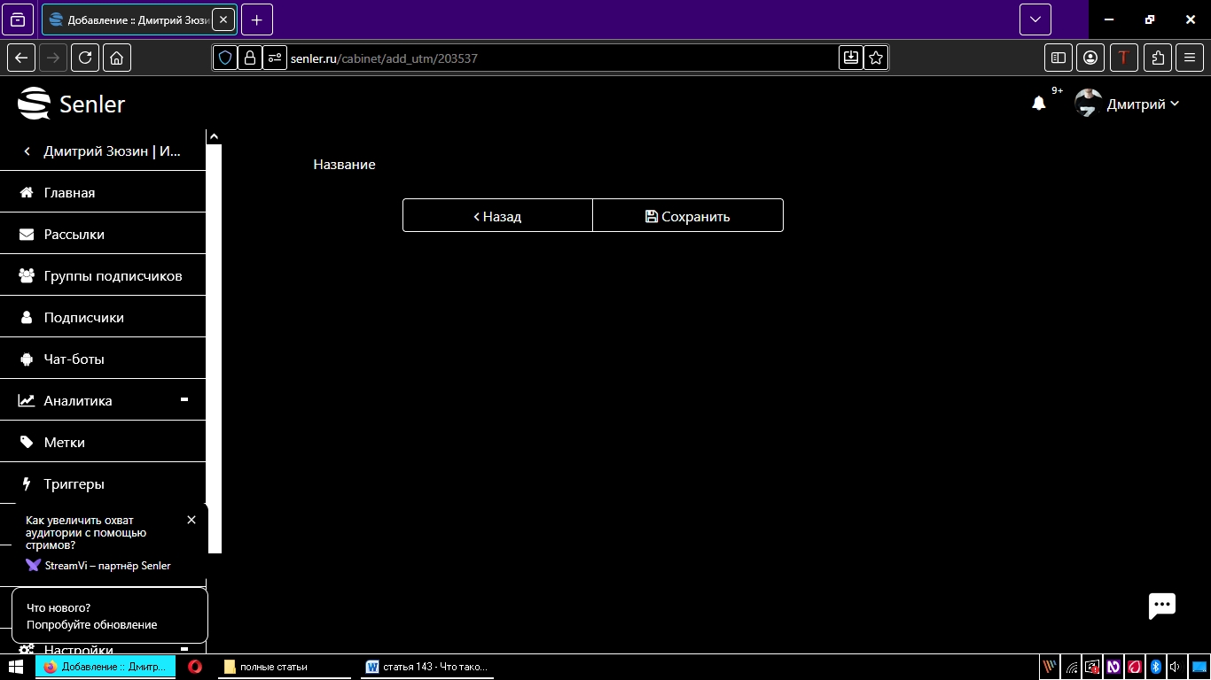The height and width of the screenshot is (680, 1211).
Task: Close the StreamVi stream promo popup
Action: (x=191, y=520)
